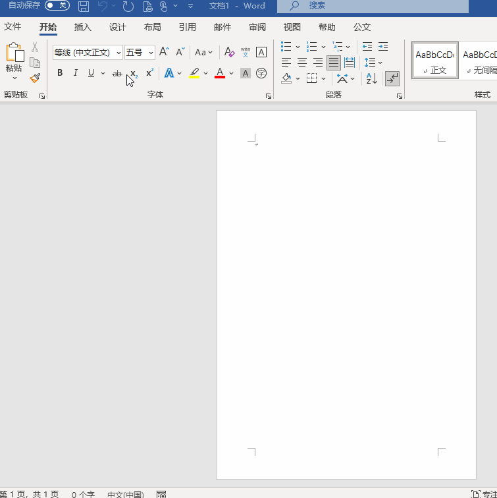Image resolution: width=497 pixels, height=498 pixels.
Task: Apply red font color
Action: pos(220,73)
